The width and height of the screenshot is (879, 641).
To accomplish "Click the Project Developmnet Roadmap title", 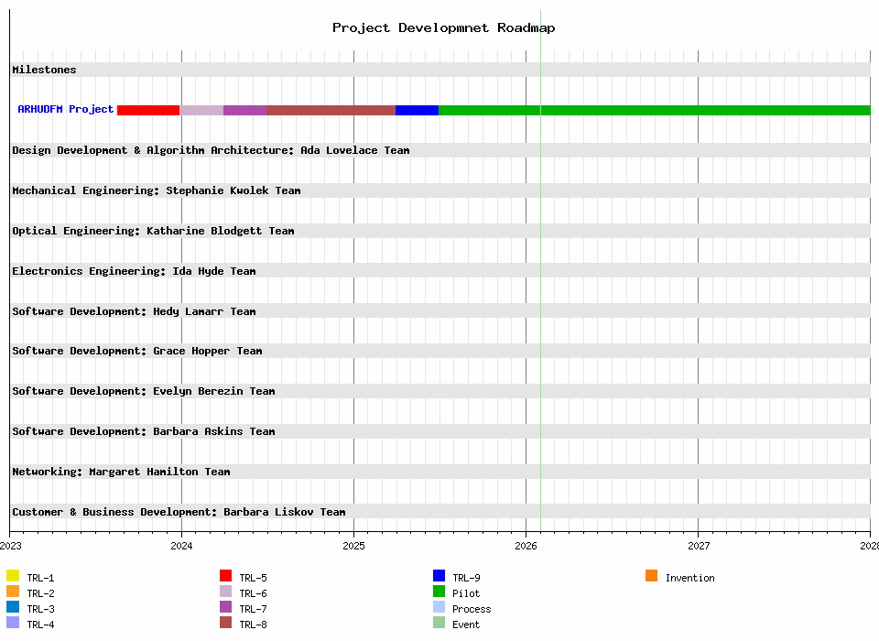I will (x=443, y=27).
